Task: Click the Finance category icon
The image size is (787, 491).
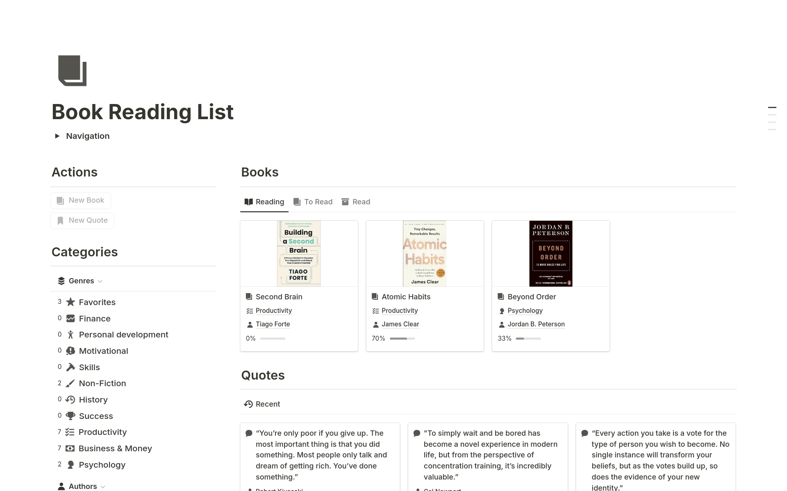Action: 70,318
